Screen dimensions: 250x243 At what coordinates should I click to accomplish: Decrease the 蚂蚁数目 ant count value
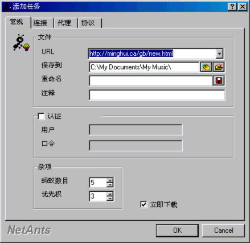tap(110, 185)
